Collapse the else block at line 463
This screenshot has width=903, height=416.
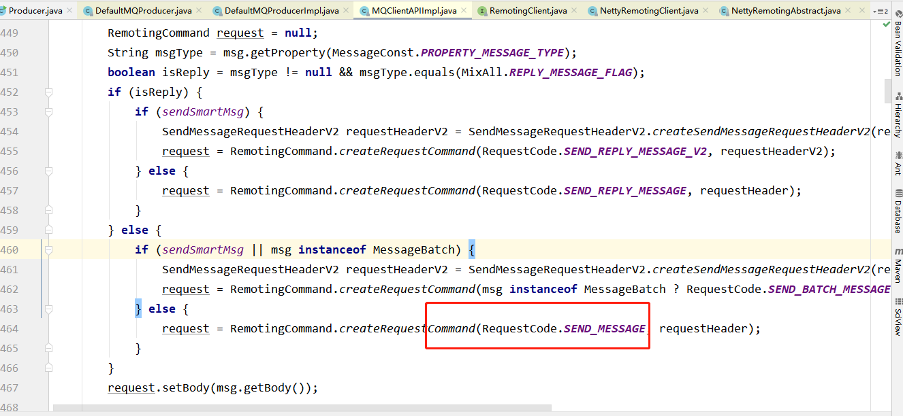point(48,309)
